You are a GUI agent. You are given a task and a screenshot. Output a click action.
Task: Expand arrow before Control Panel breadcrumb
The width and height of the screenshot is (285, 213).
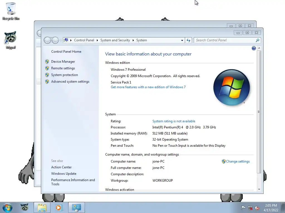coord(71,40)
